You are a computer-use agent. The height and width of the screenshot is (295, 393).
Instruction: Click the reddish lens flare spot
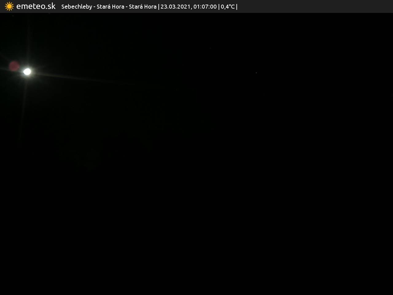14,66
